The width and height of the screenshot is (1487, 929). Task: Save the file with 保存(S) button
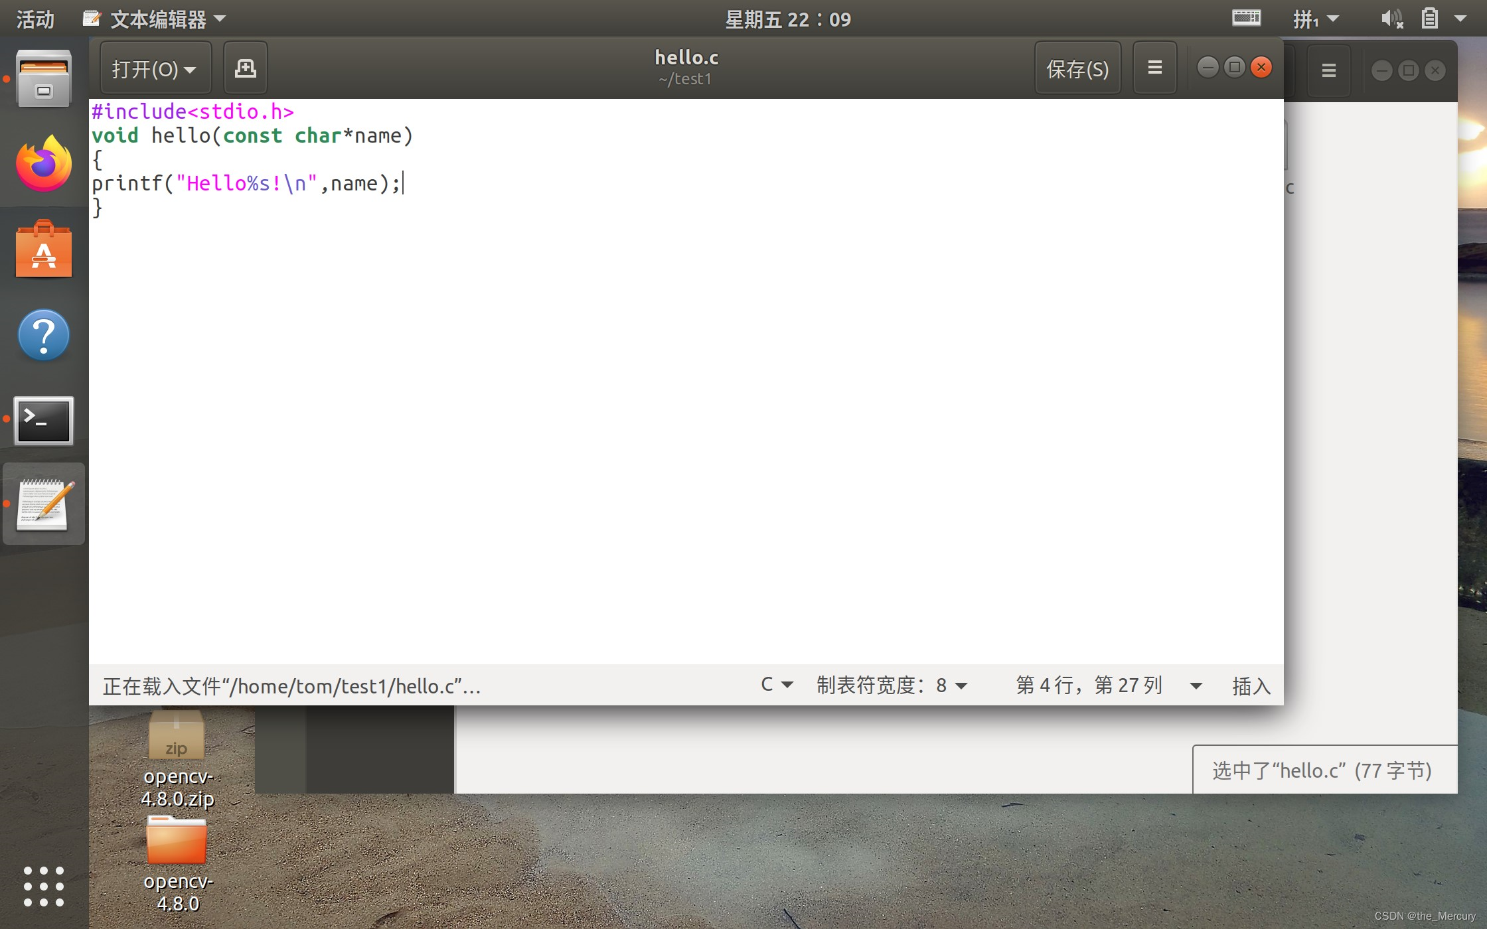tap(1077, 68)
